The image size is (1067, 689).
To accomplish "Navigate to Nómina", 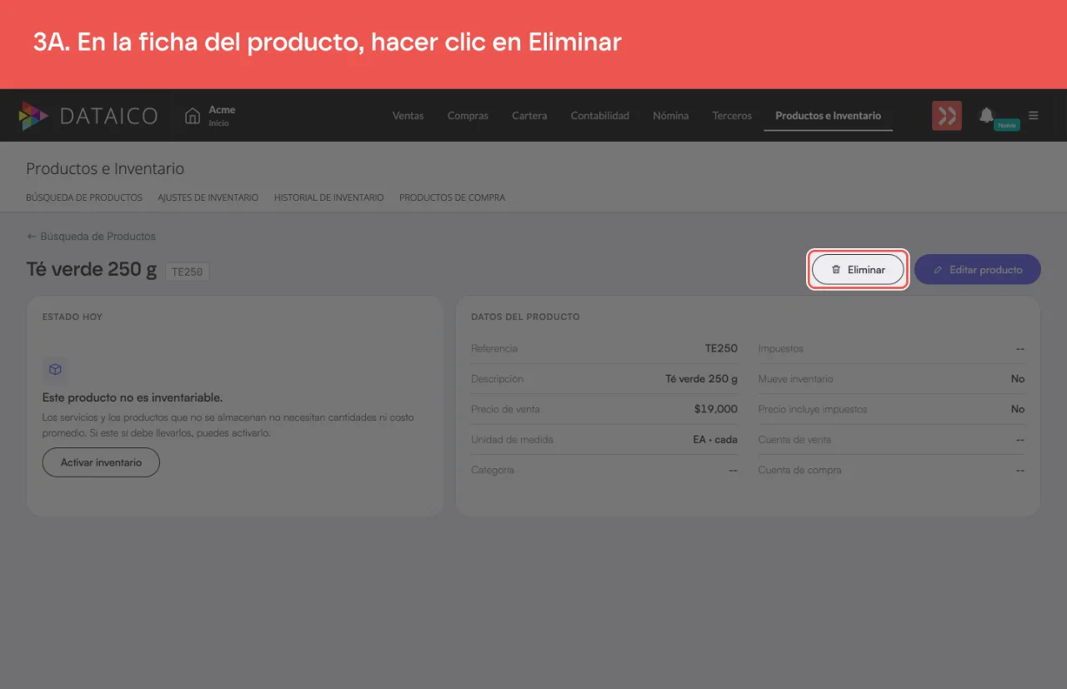I will (x=671, y=116).
